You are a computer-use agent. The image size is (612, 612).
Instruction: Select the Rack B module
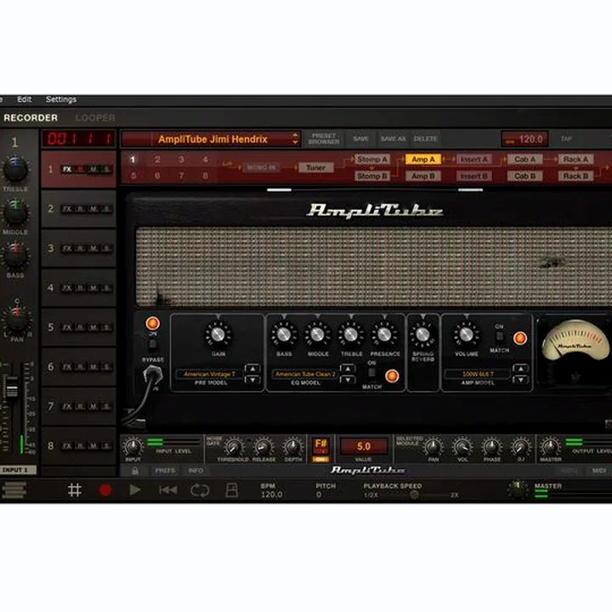click(x=575, y=177)
